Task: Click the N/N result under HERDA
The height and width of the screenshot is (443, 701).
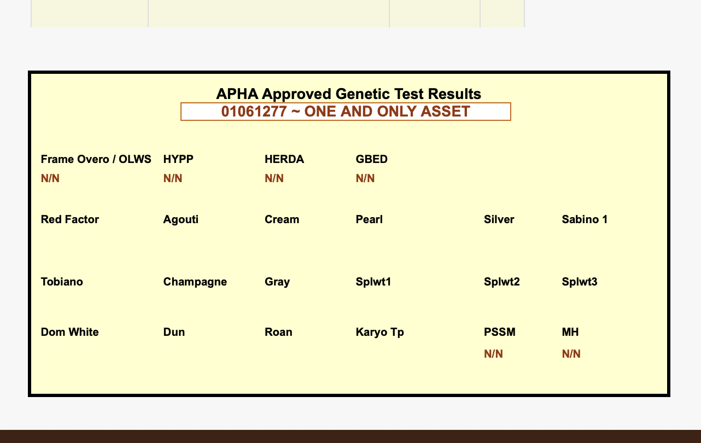Action: click(274, 178)
